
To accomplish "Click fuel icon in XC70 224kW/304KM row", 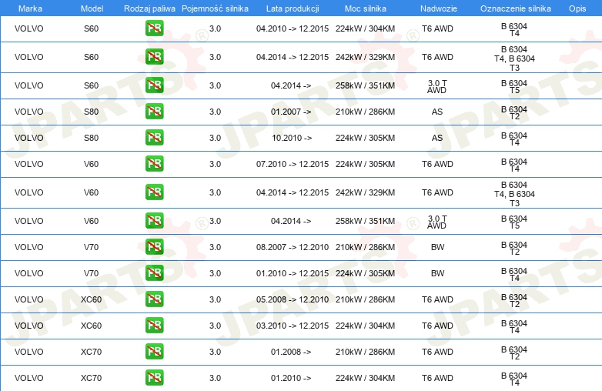I will point(154,378).
